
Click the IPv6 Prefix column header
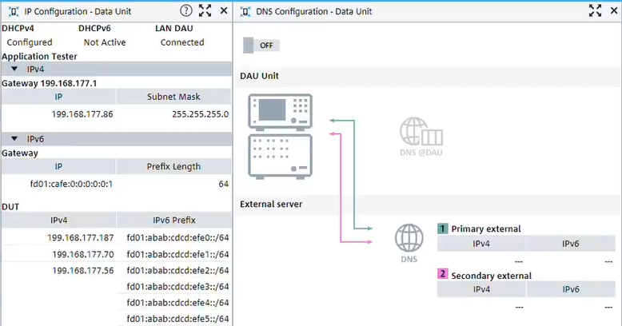tap(173, 220)
